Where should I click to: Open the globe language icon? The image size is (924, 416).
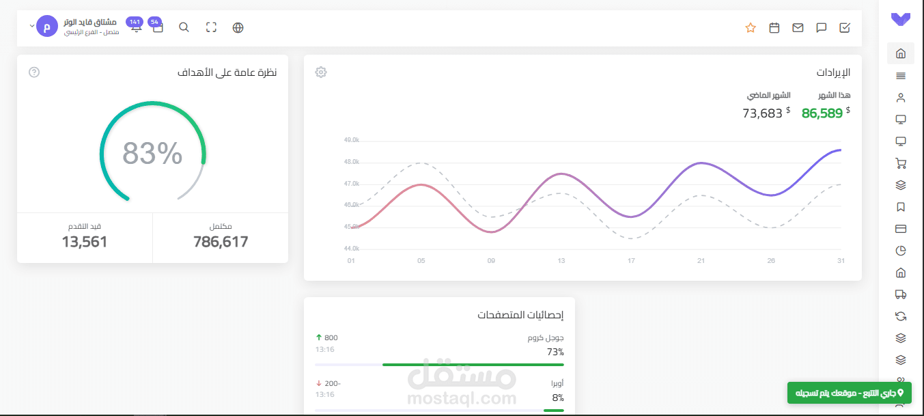[x=238, y=27]
